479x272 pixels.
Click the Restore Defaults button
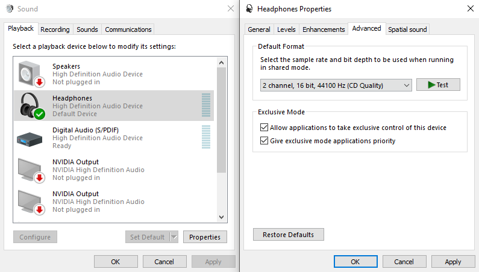(x=289, y=235)
